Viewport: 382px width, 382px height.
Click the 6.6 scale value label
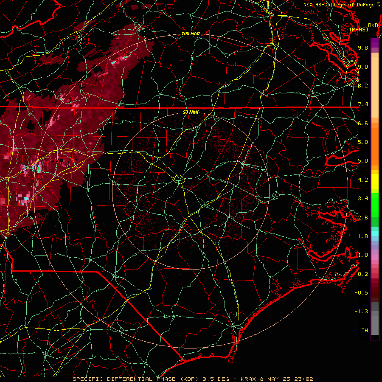tap(363, 123)
